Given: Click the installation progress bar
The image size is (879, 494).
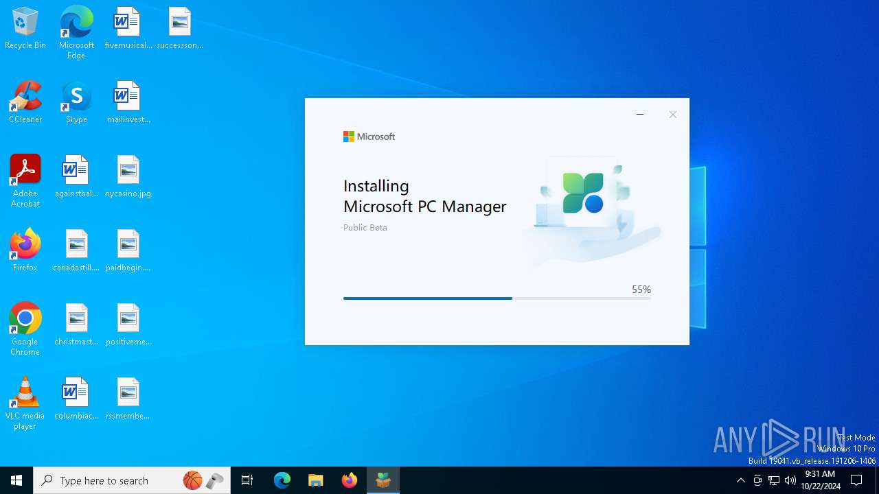Looking at the screenshot, I should point(497,298).
